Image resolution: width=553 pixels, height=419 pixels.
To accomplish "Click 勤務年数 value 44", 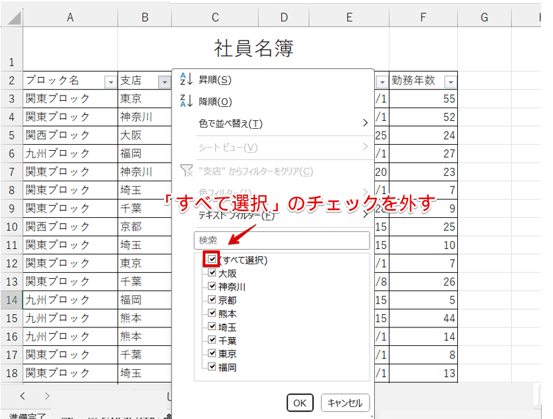I will click(423, 318).
